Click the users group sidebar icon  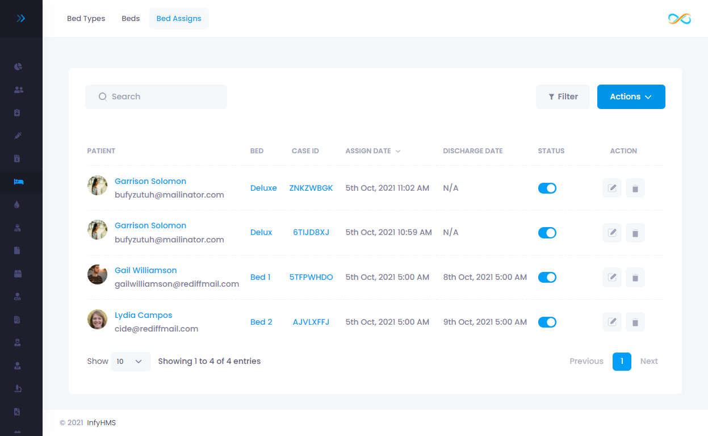(x=18, y=90)
